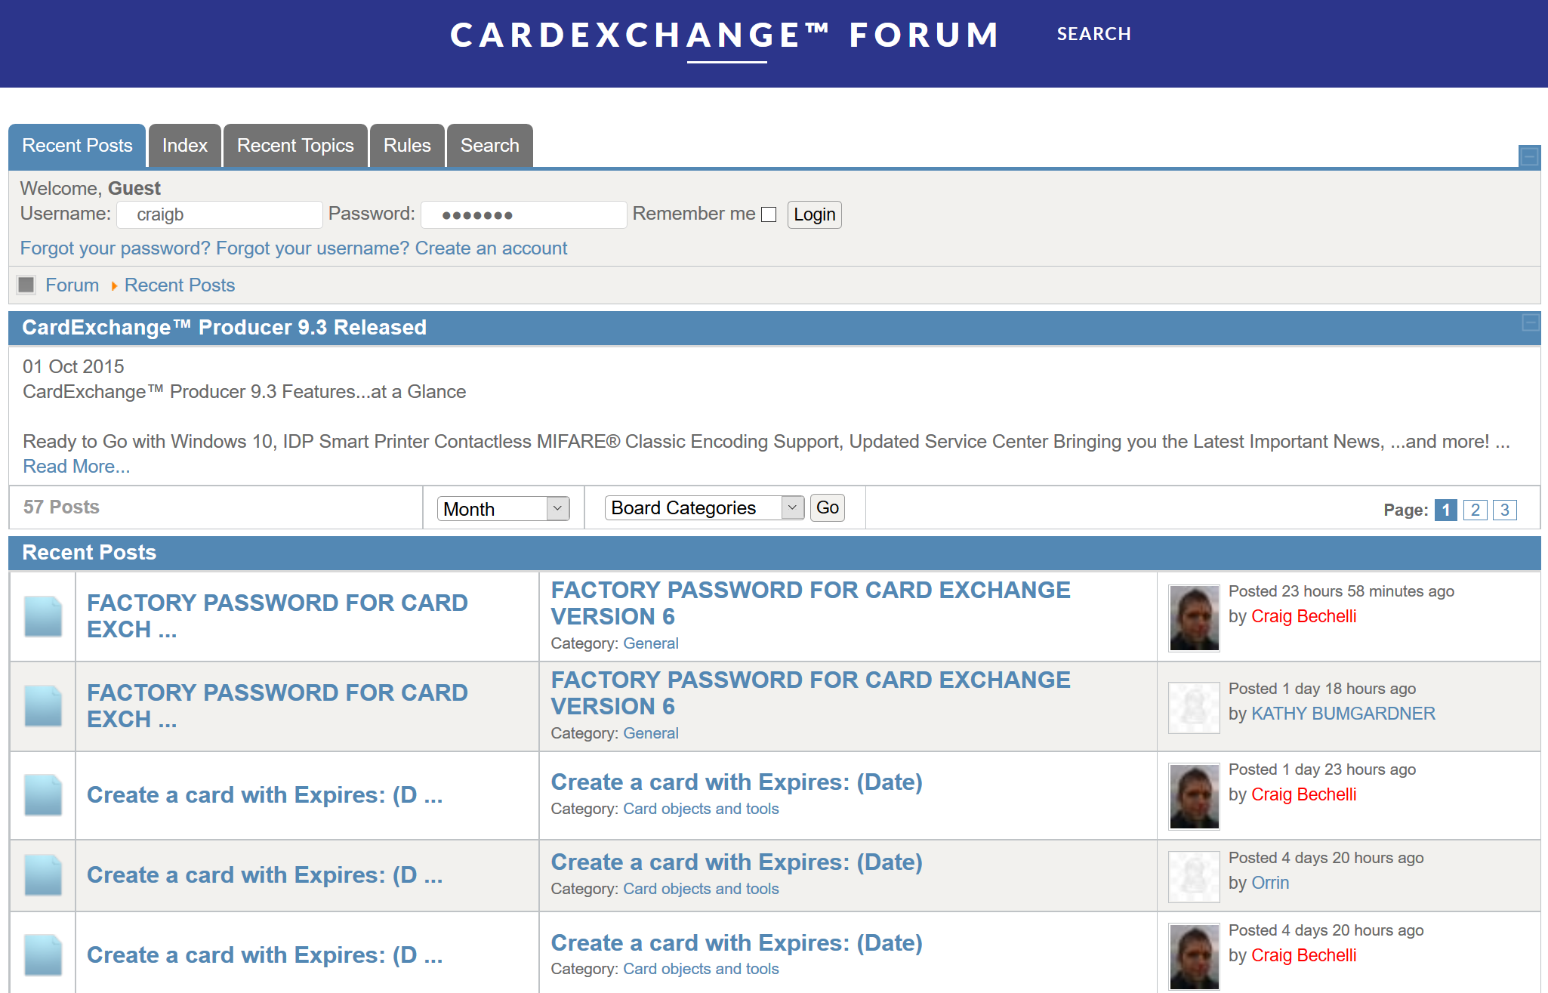The height and width of the screenshot is (993, 1548).
Task: Click the 57 Posts count text
Action: tap(61, 507)
